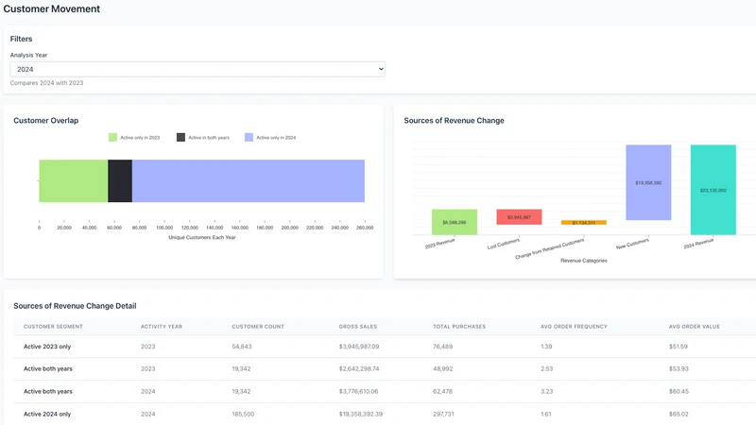Click the 'Compares 2024 with 2023' helper text
This screenshot has height=425, width=756.
pyautogui.click(x=46, y=83)
